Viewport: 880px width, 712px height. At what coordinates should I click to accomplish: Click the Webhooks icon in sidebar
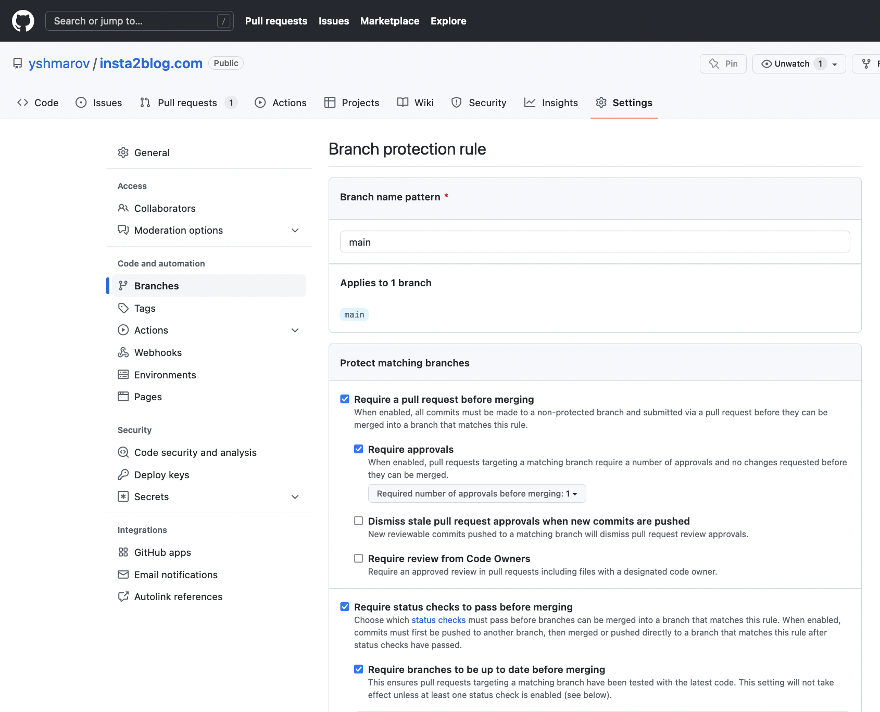tap(123, 352)
